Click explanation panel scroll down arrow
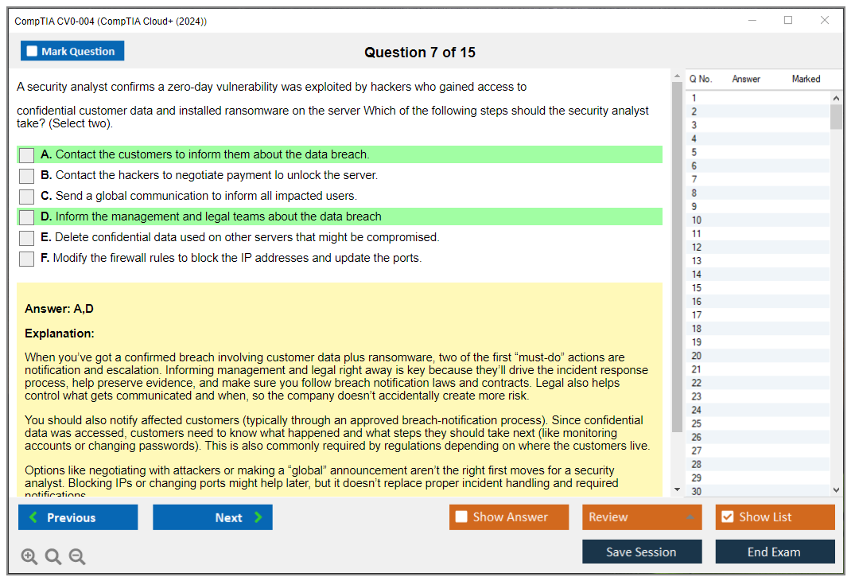The width and height of the screenshot is (855, 585). [677, 490]
